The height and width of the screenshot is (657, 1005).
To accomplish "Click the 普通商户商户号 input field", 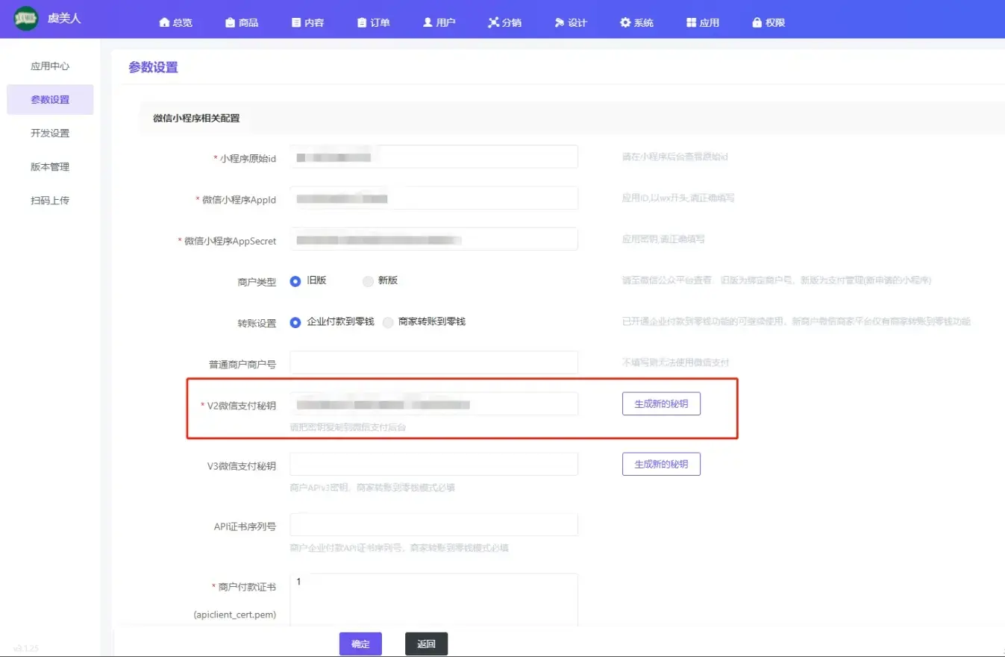I will tap(433, 363).
